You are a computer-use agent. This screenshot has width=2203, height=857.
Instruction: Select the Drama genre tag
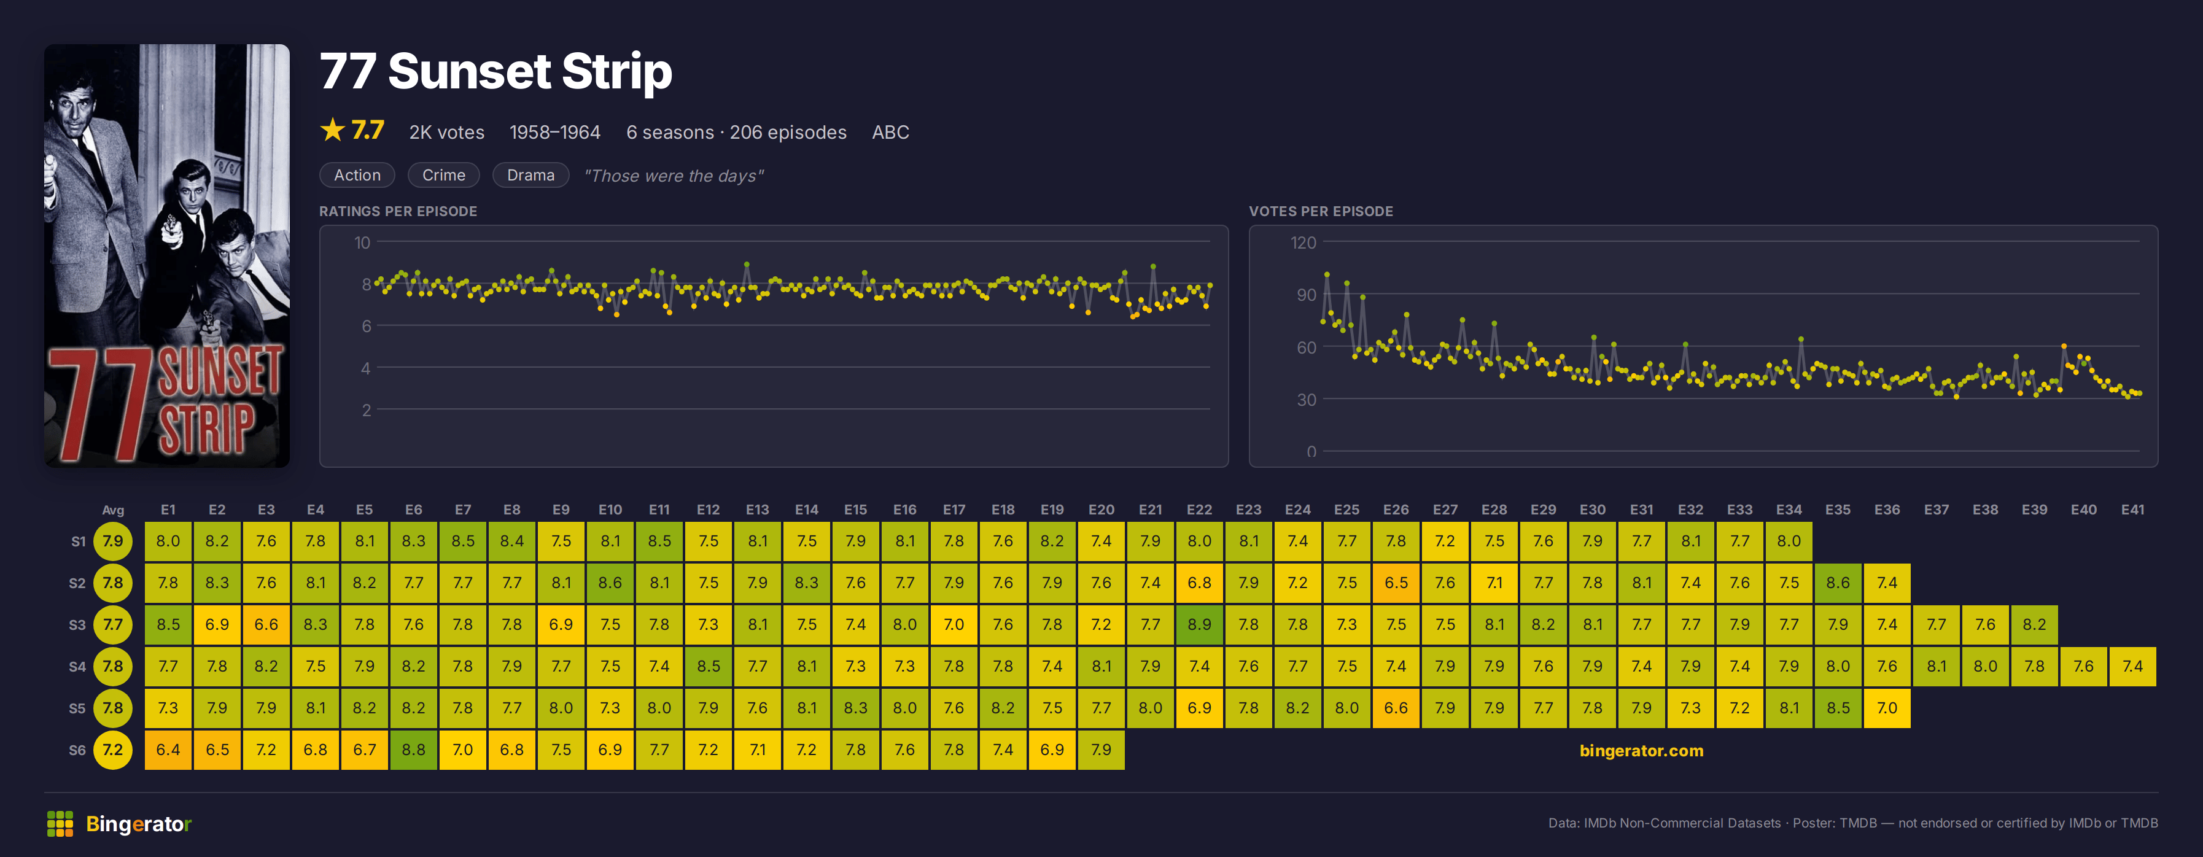pos(530,176)
